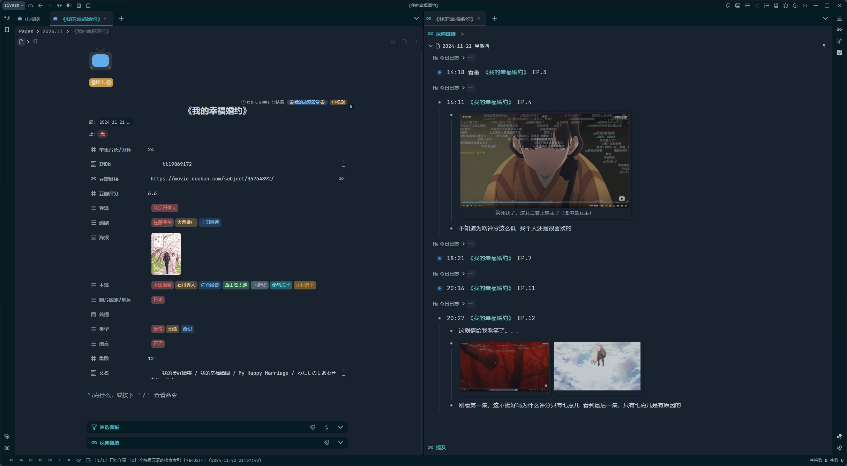847x466 pixels.
Task: Open the tag panel in the left sidebar
Action: pos(7,436)
